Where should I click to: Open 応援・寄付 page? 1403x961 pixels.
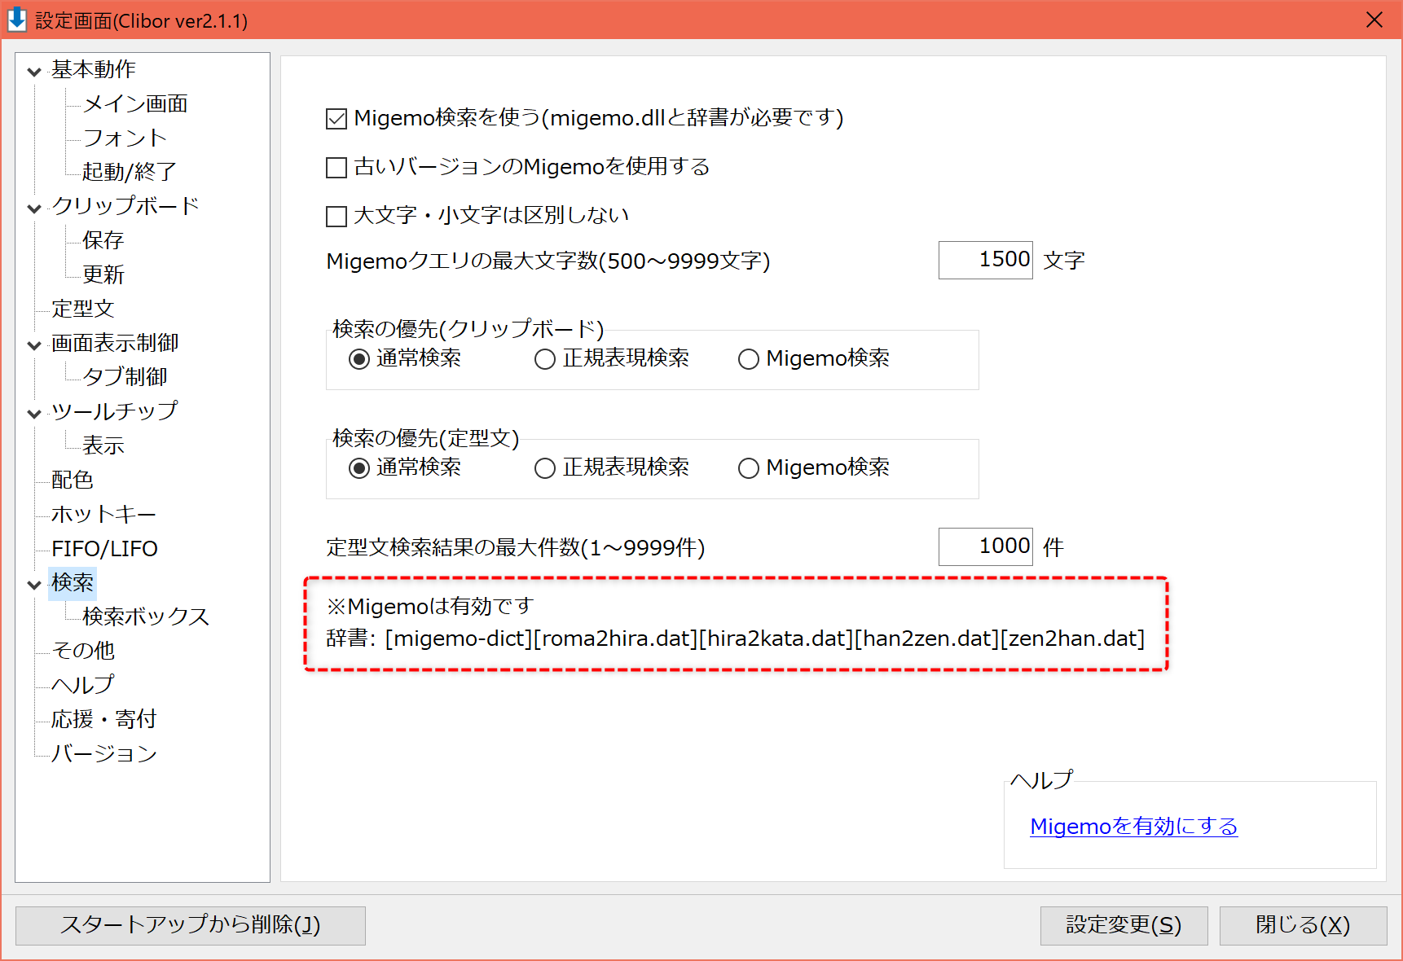click(x=103, y=719)
